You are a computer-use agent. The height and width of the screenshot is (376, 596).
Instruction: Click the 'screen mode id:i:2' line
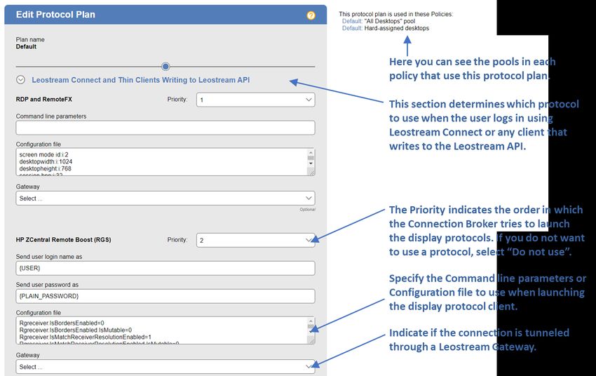point(43,155)
